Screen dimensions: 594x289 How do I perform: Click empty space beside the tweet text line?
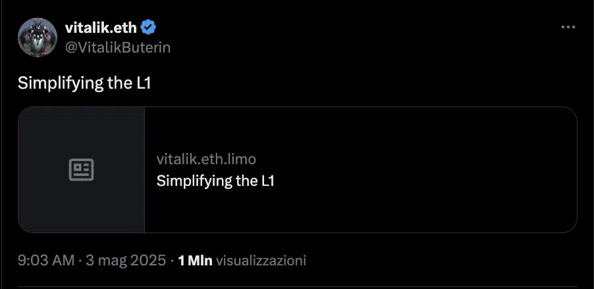coord(360,83)
